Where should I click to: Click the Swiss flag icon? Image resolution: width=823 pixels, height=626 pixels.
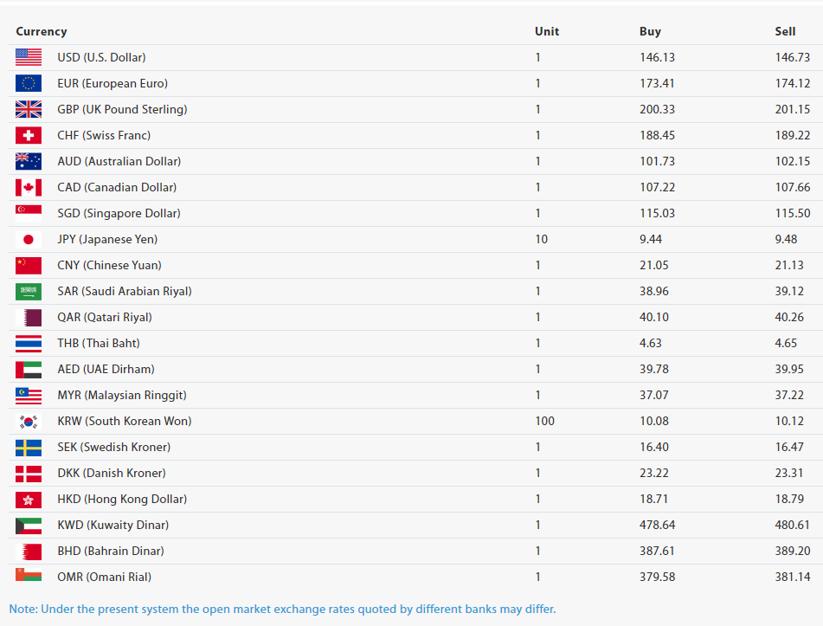pyautogui.click(x=29, y=135)
